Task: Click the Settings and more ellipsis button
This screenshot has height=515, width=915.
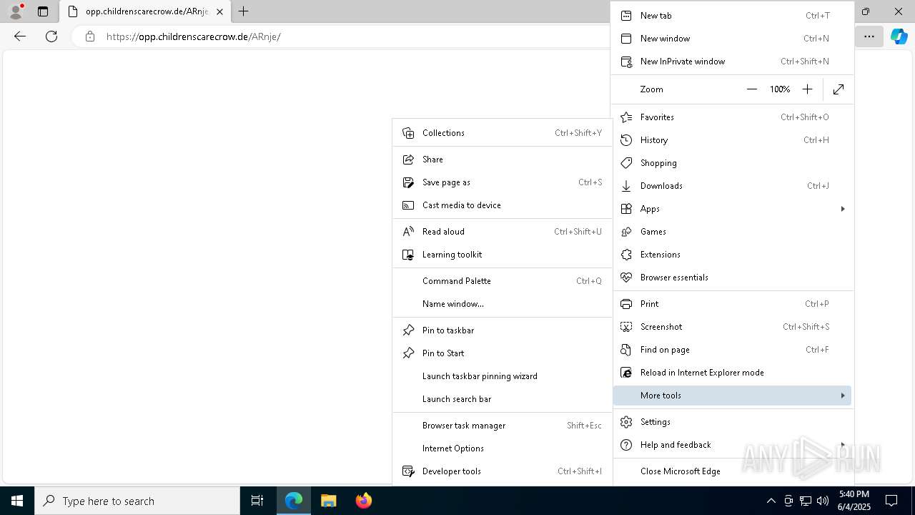Action: coord(869,36)
